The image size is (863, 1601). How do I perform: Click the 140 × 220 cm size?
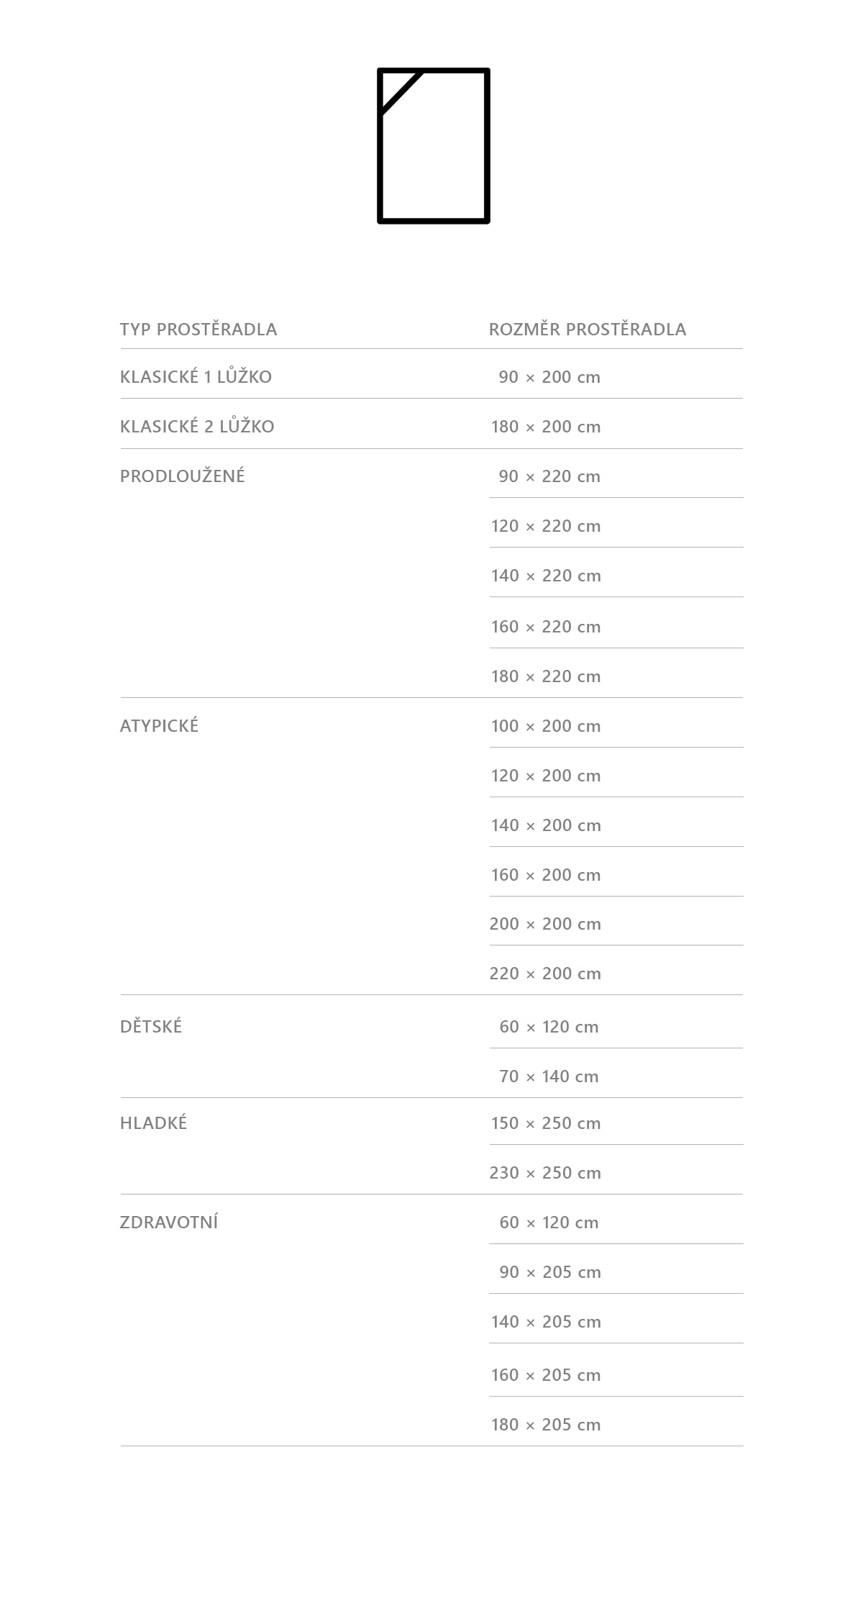click(546, 576)
